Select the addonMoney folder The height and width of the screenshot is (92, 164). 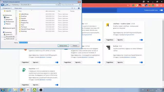(25, 14)
